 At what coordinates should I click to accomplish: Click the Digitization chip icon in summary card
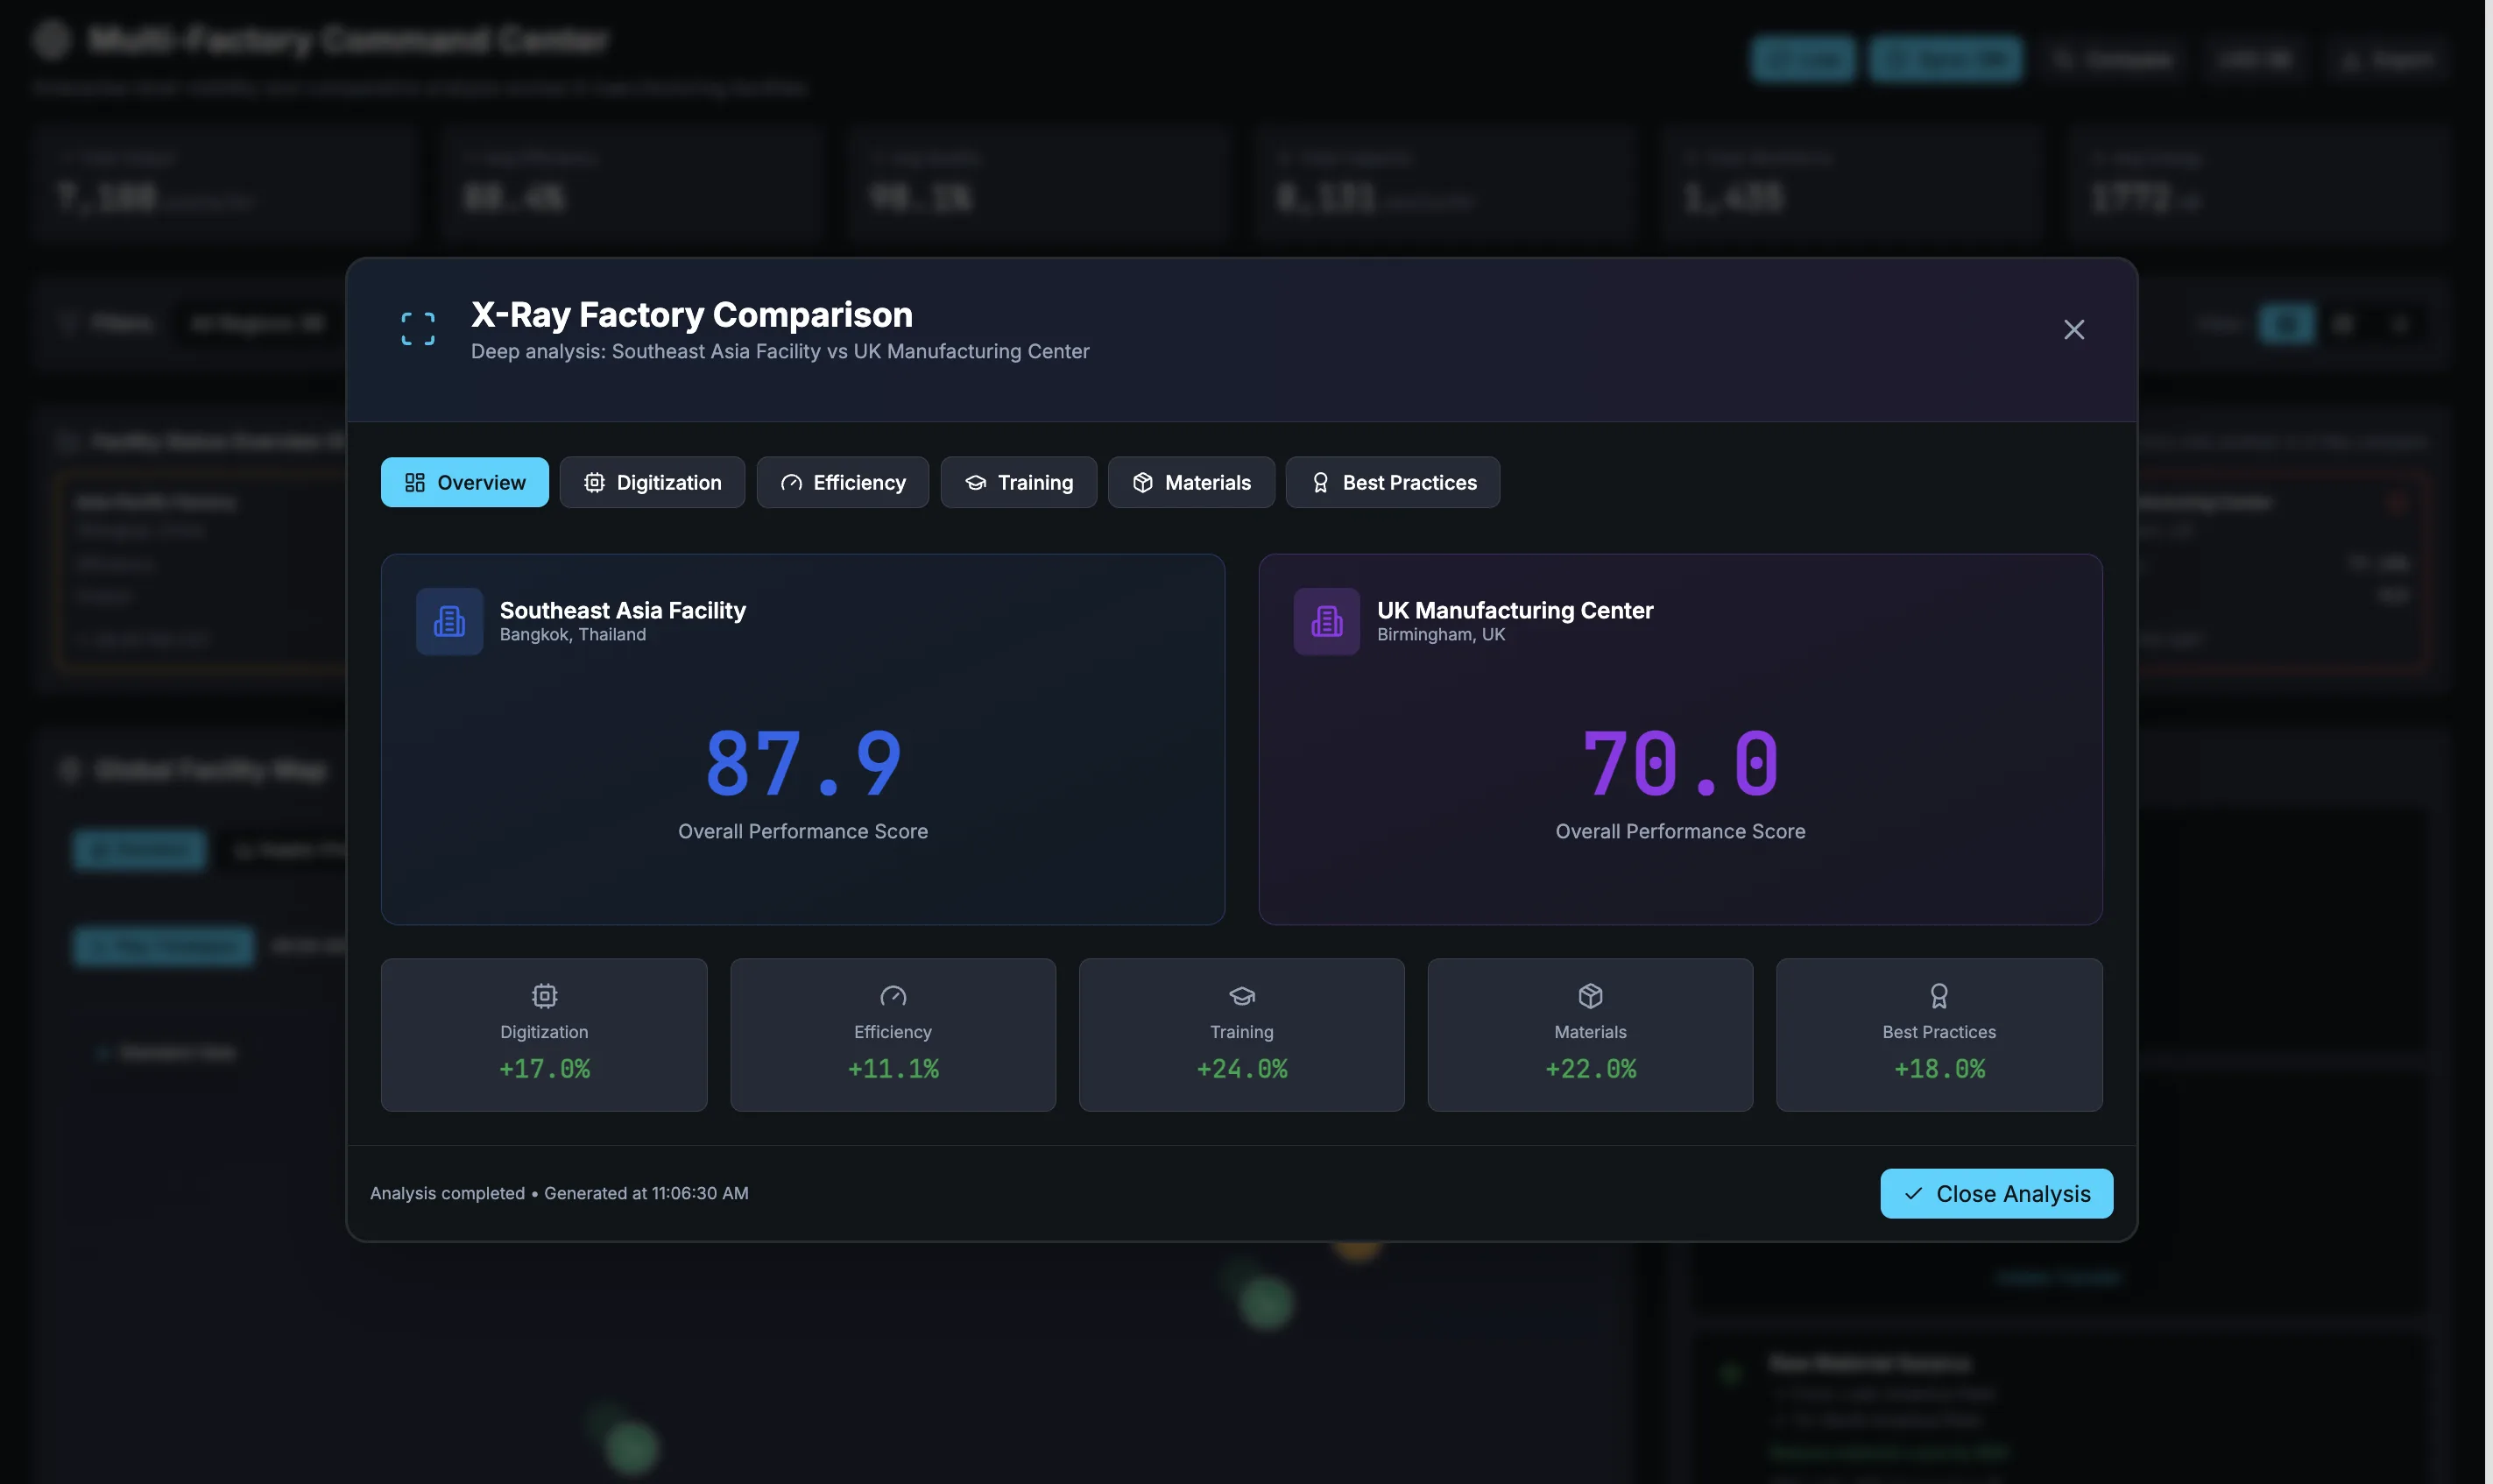tap(544, 996)
